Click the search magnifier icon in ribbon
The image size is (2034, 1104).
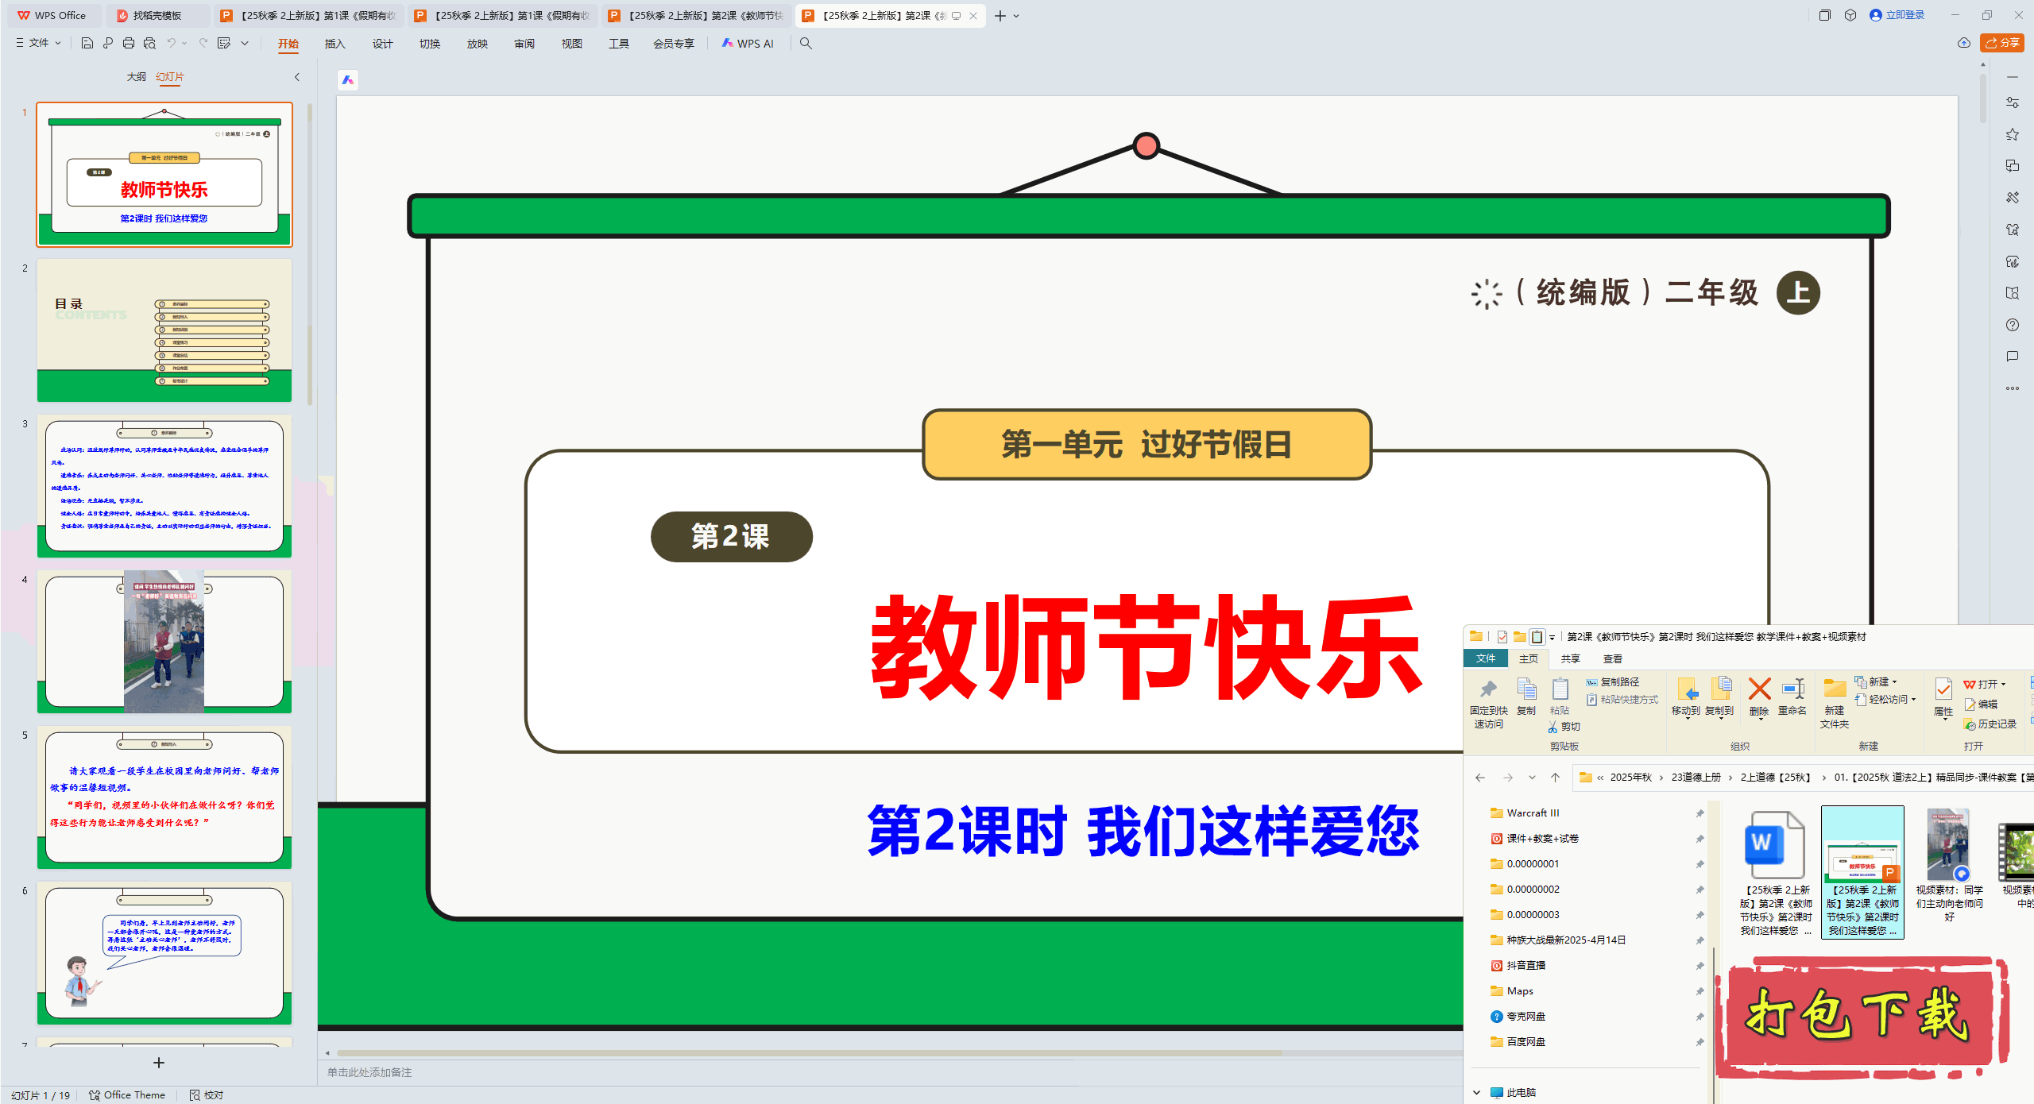806,43
